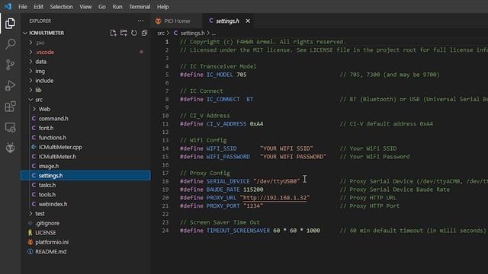This screenshot has height=274, width=488.
Task: Place cursor on "YOUR WIFI SSID" string
Action: click(x=287, y=148)
